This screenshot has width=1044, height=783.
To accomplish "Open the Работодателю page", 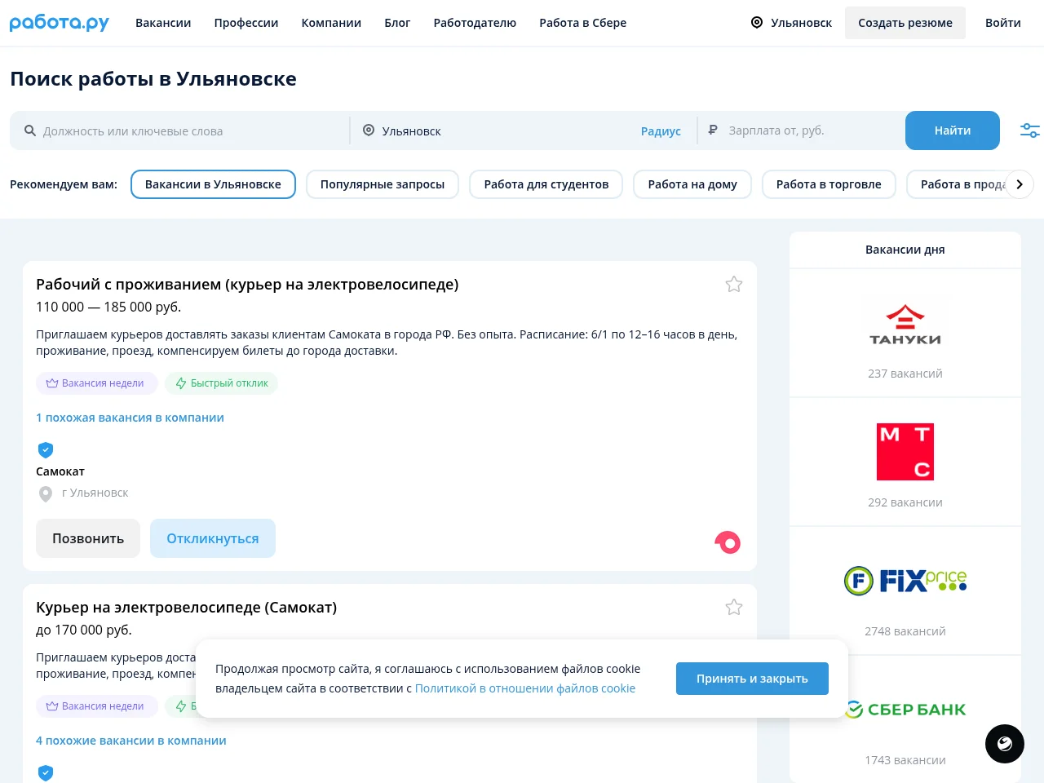I will pos(475,23).
